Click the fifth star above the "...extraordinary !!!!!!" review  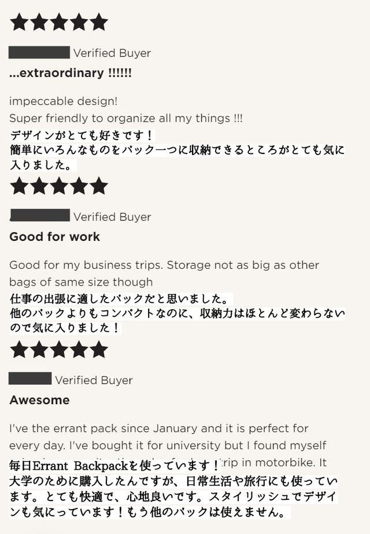point(99,22)
